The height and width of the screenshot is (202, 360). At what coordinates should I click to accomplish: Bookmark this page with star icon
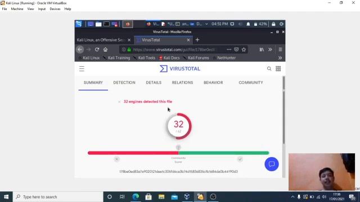pos(244,49)
